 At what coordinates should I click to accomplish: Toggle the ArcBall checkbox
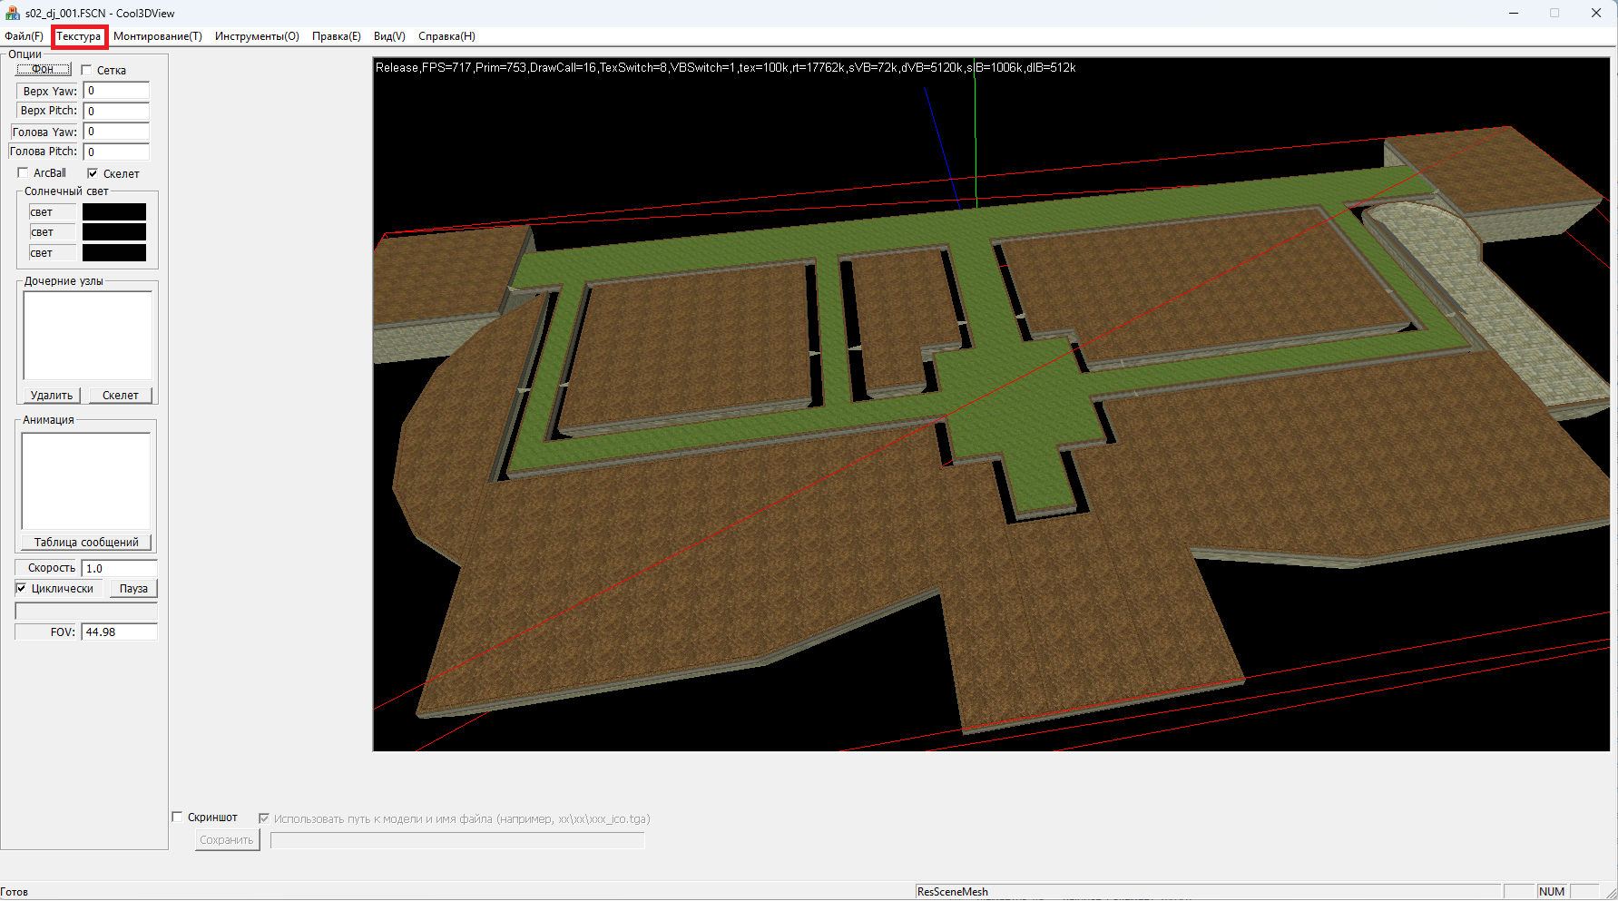[24, 173]
